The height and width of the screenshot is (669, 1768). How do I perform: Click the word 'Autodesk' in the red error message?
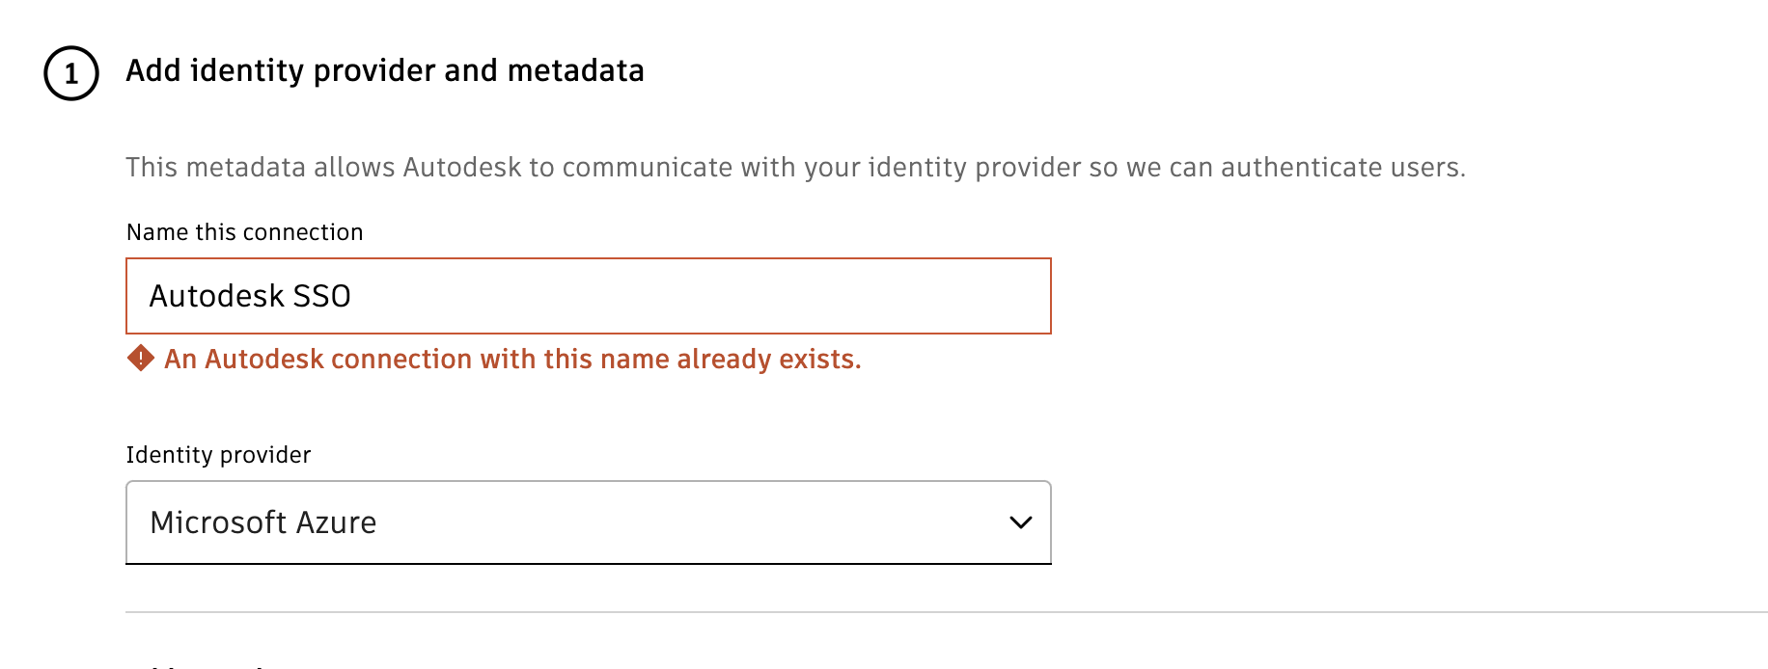[263, 359]
